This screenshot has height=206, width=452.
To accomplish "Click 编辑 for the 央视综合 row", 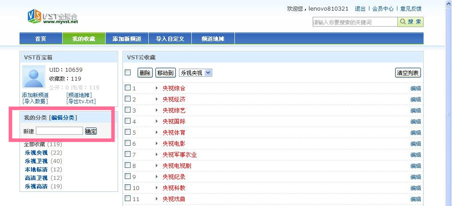I will [x=416, y=88].
